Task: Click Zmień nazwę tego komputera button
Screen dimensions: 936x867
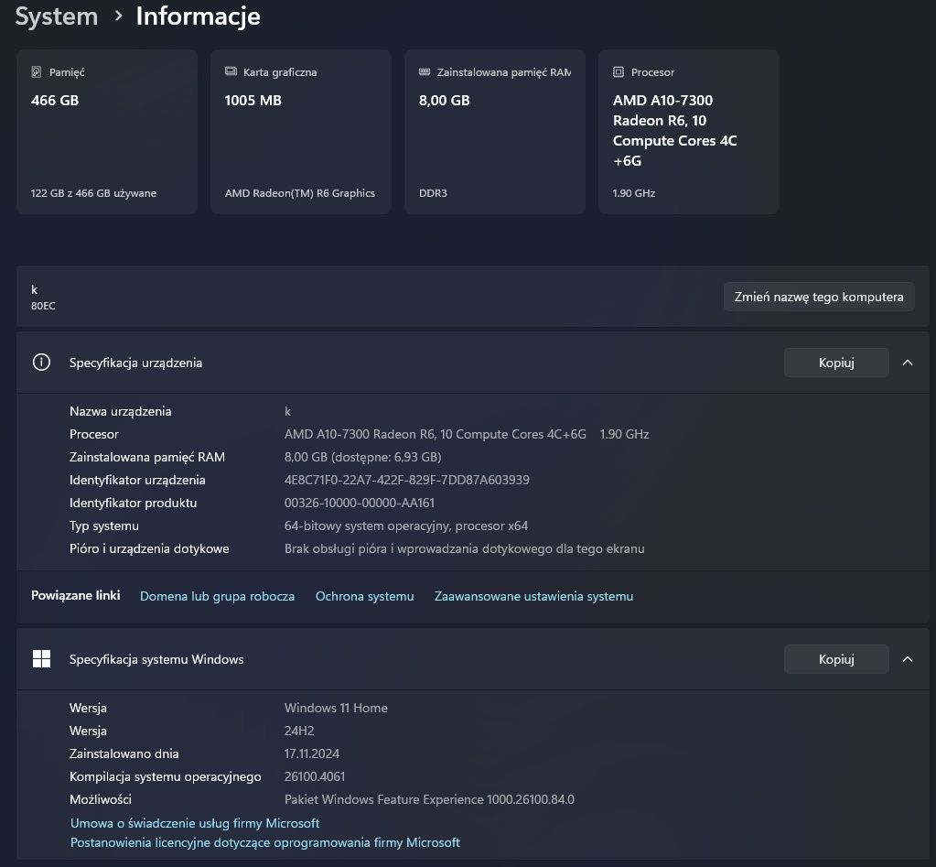Action: click(818, 297)
